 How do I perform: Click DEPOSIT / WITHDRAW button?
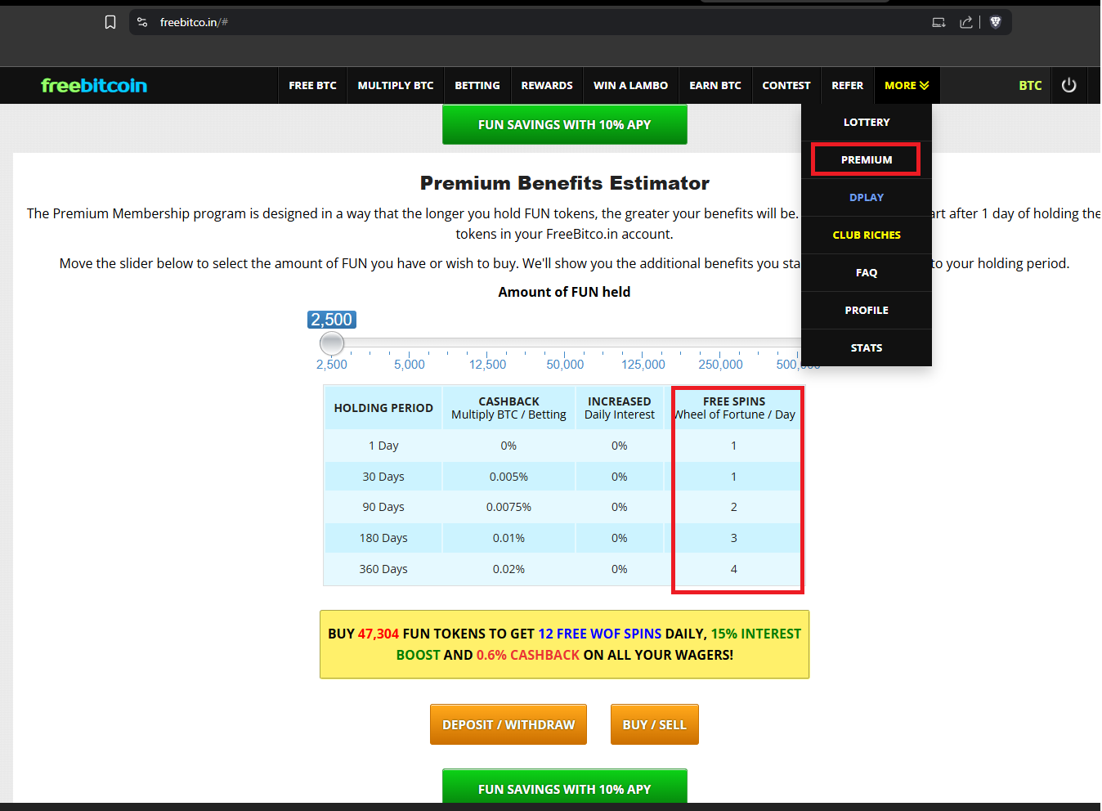click(508, 724)
